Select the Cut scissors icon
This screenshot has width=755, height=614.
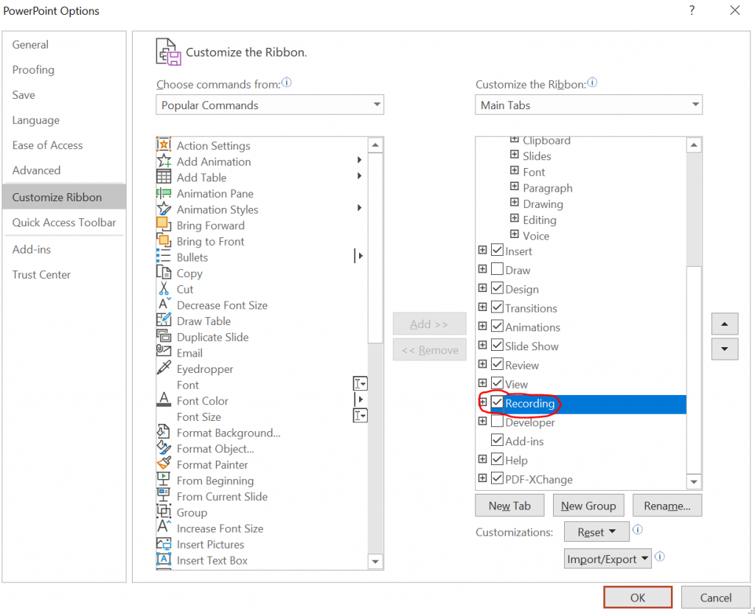164,289
